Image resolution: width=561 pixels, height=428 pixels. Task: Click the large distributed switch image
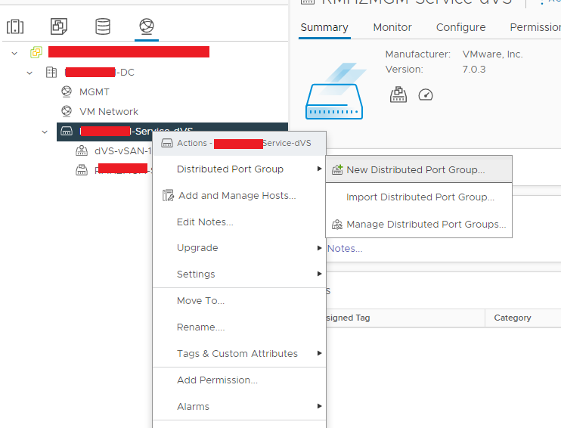334,92
